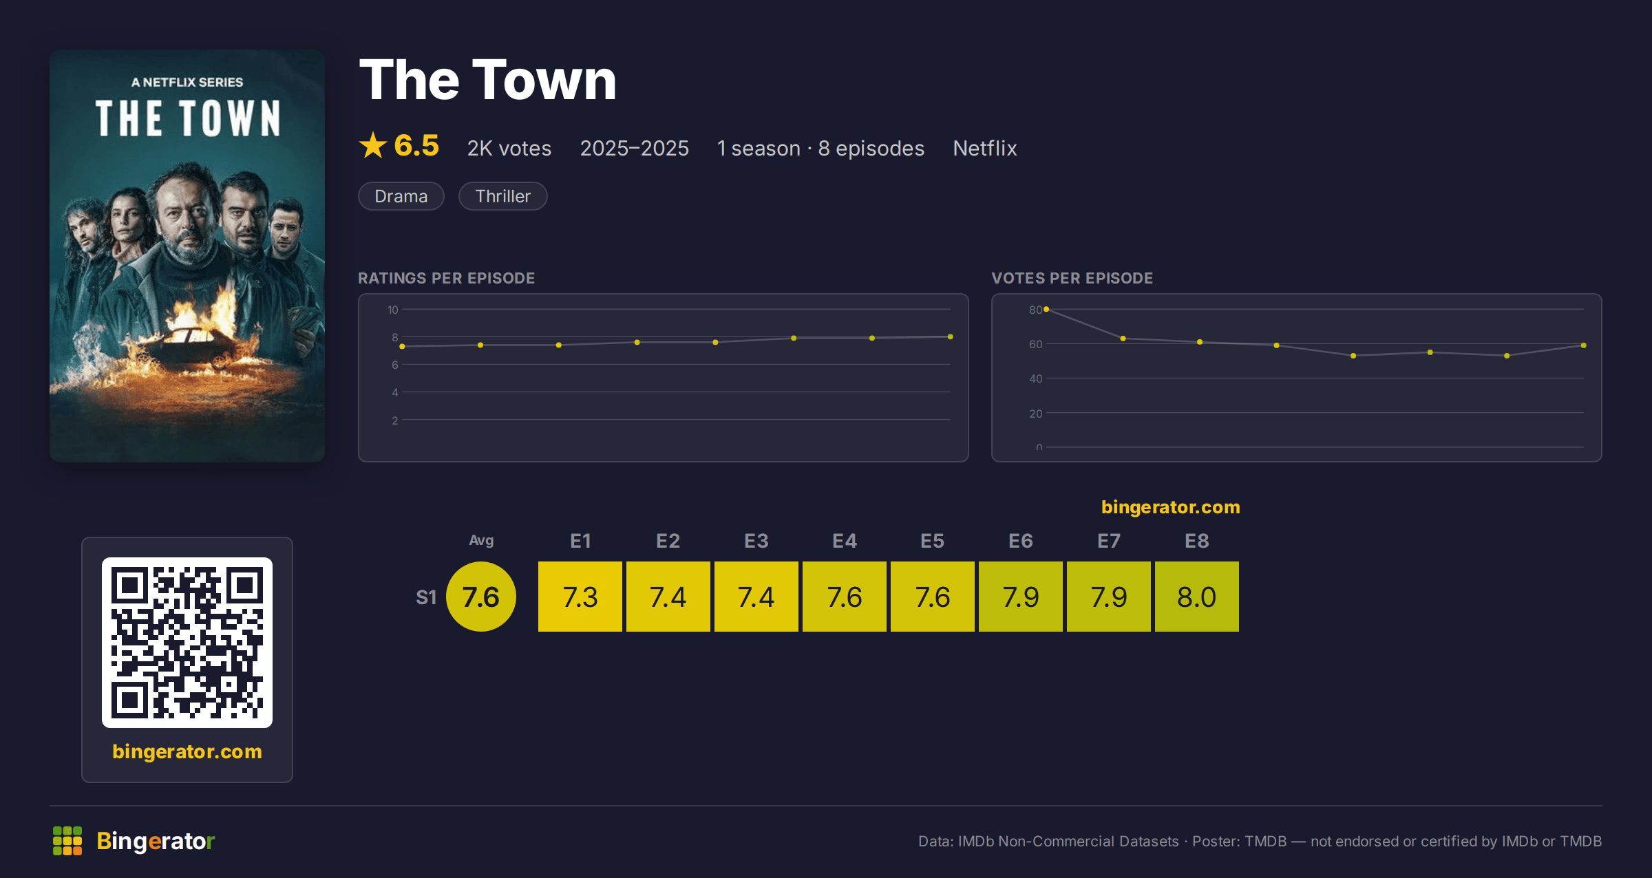Select the Thriller genre tag
Viewport: 1652px width, 878px height.
click(x=503, y=196)
